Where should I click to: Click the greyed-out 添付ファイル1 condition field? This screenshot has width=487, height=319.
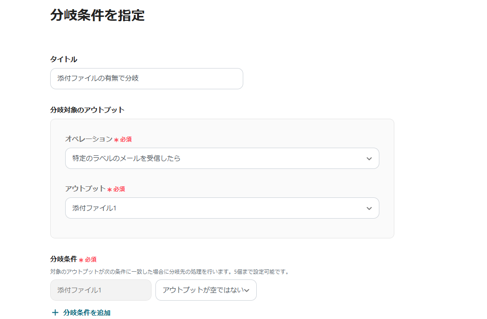(x=100, y=290)
